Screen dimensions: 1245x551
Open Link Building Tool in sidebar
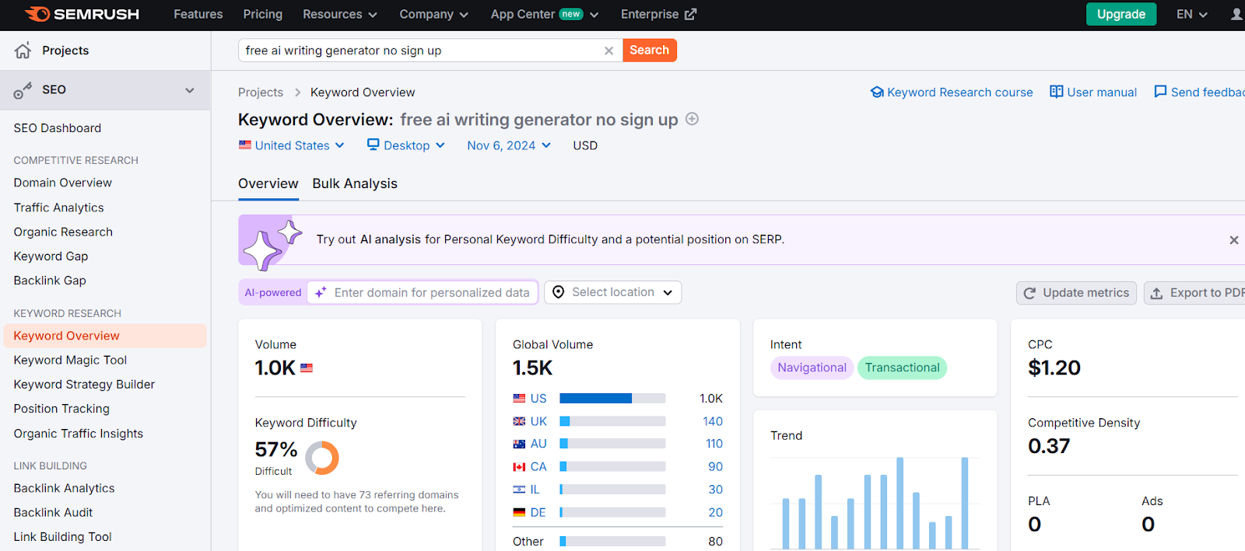coord(62,537)
